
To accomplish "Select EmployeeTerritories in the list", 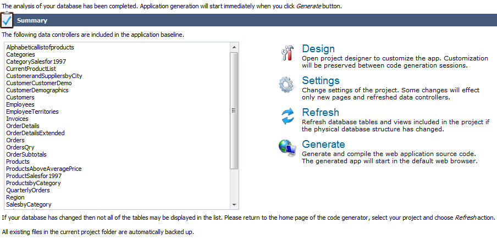I will coord(32,112).
